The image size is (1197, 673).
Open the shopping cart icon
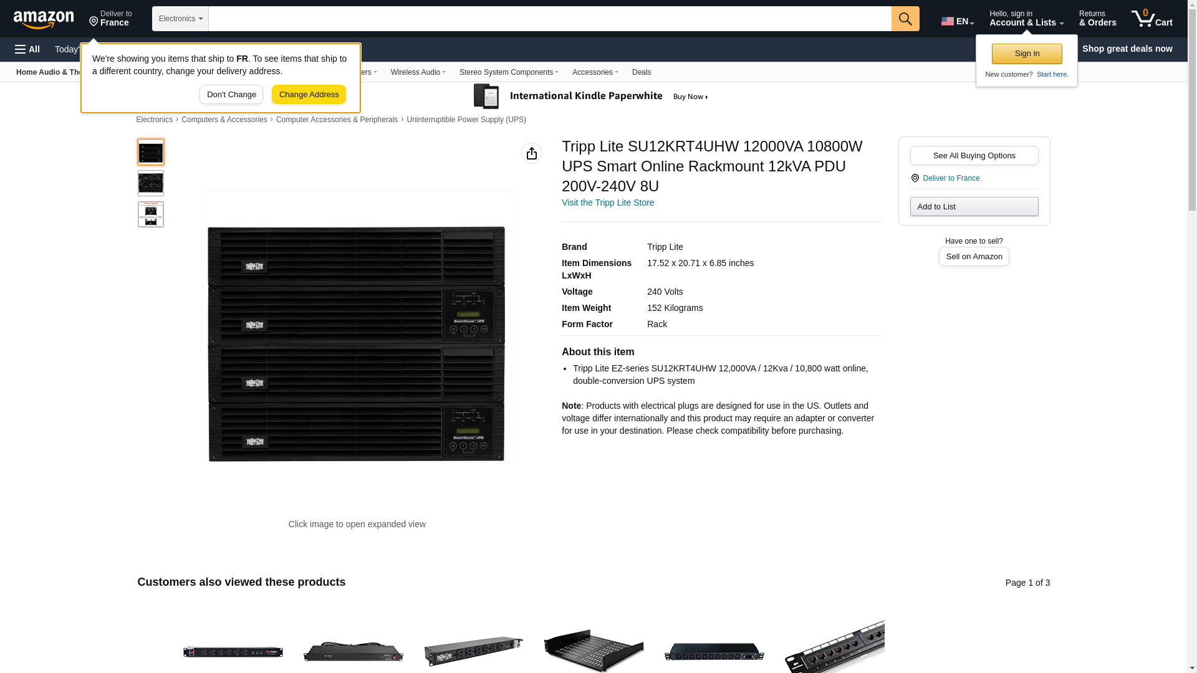tap(1152, 19)
